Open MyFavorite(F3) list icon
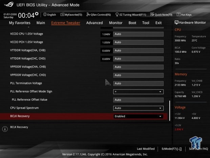Image resolution: width=210 pixels, height=158 pixels. (x=62, y=15)
